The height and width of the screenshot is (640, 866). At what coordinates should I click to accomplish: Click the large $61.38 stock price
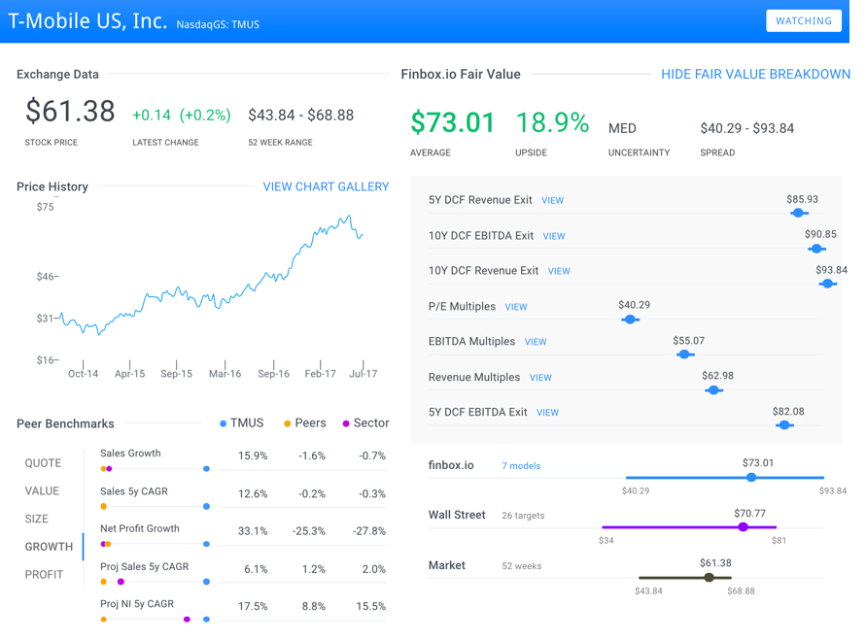pos(70,111)
